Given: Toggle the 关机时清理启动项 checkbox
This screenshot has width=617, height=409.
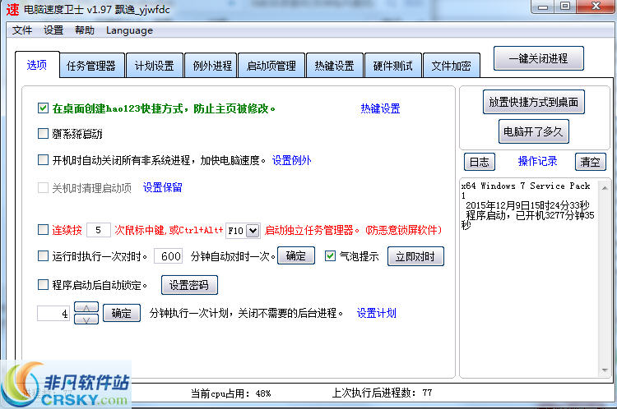Looking at the screenshot, I should tap(43, 188).
